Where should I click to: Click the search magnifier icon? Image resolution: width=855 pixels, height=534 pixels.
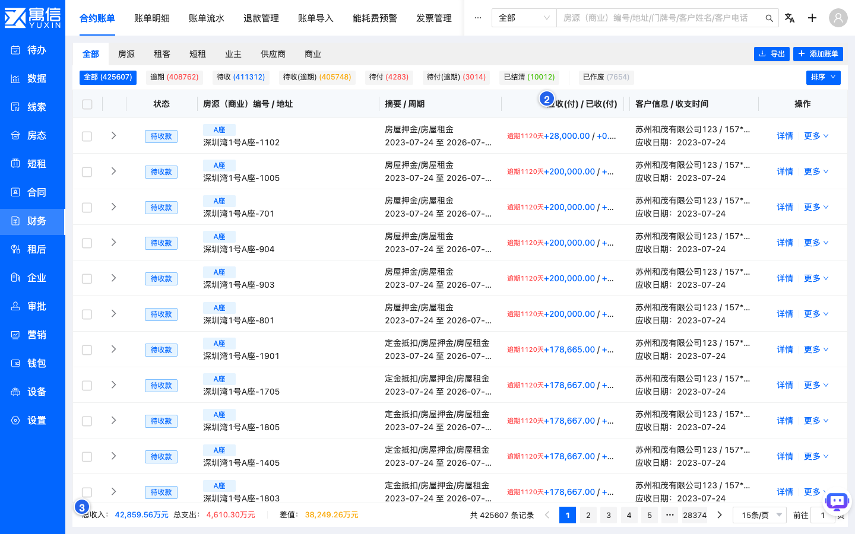pyautogui.click(x=769, y=18)
